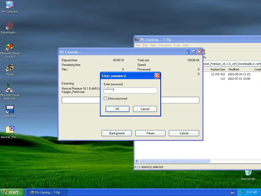
Task: Open the Edit menu in 7-Zip
Action: 145,45
